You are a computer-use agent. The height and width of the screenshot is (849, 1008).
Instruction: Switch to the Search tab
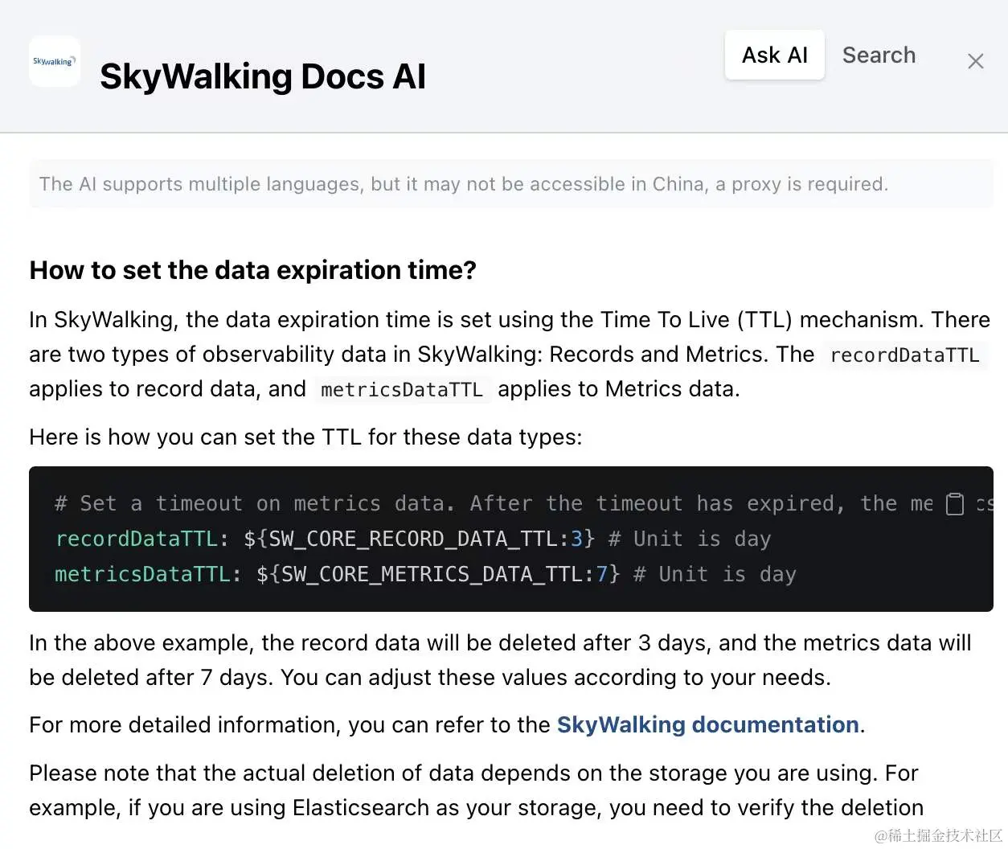879,55
